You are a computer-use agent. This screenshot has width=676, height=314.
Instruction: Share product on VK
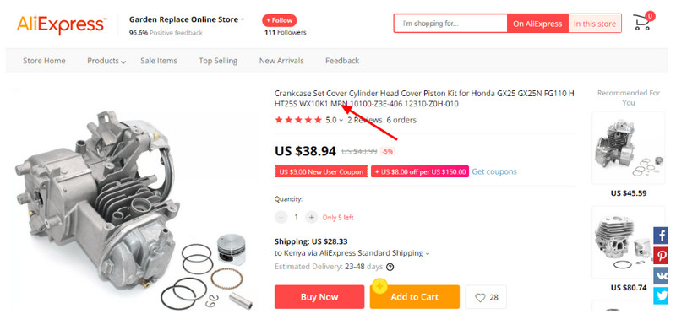tap(661, 276)
